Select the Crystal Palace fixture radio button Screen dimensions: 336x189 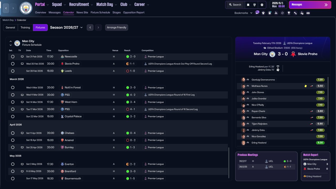tap(13, 117)
